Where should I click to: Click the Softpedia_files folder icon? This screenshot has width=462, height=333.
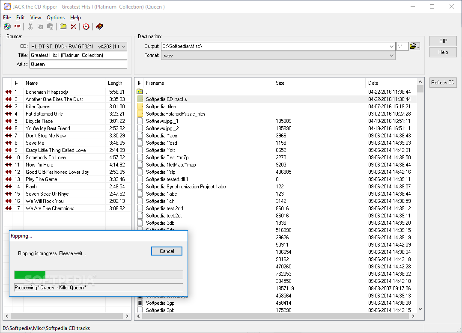coord(140,107)
